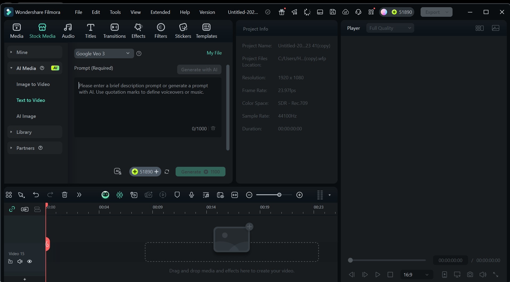Click in the prompt text field

148,107
